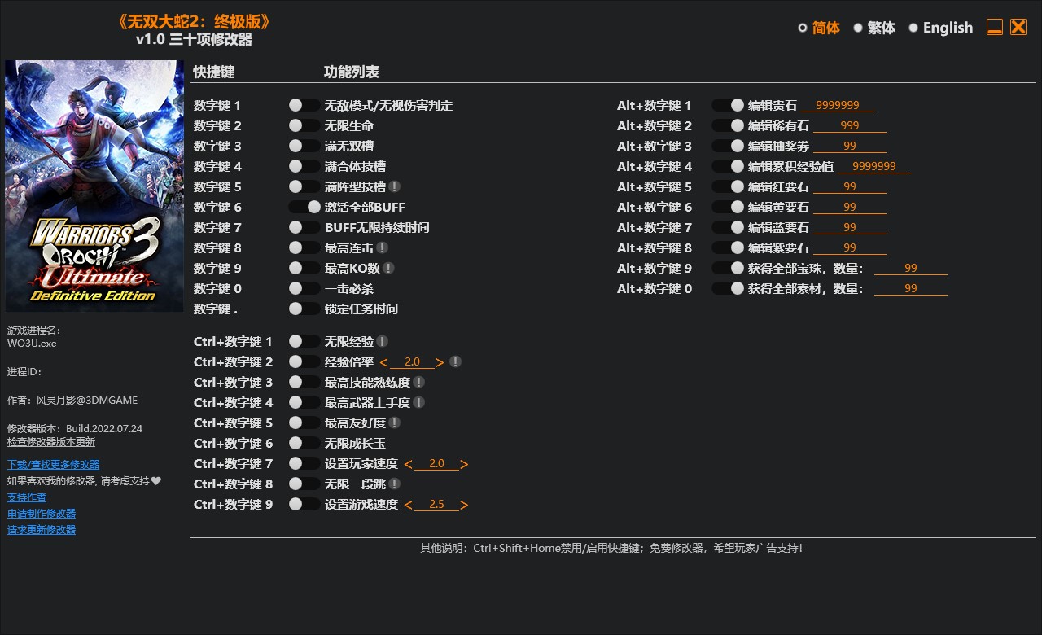Click 快捷键 column header
This screenshot has width=1042, height=635.
214,72
